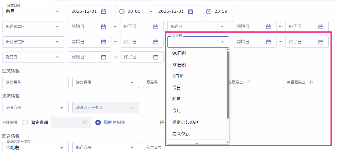Viewport: 337px width, 152px height.
Task: Open the clock picker for 00:00 start time
Action: click(122, 12)
